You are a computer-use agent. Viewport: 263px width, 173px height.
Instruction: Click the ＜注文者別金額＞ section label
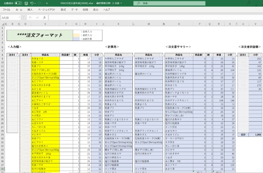(250, 47)
